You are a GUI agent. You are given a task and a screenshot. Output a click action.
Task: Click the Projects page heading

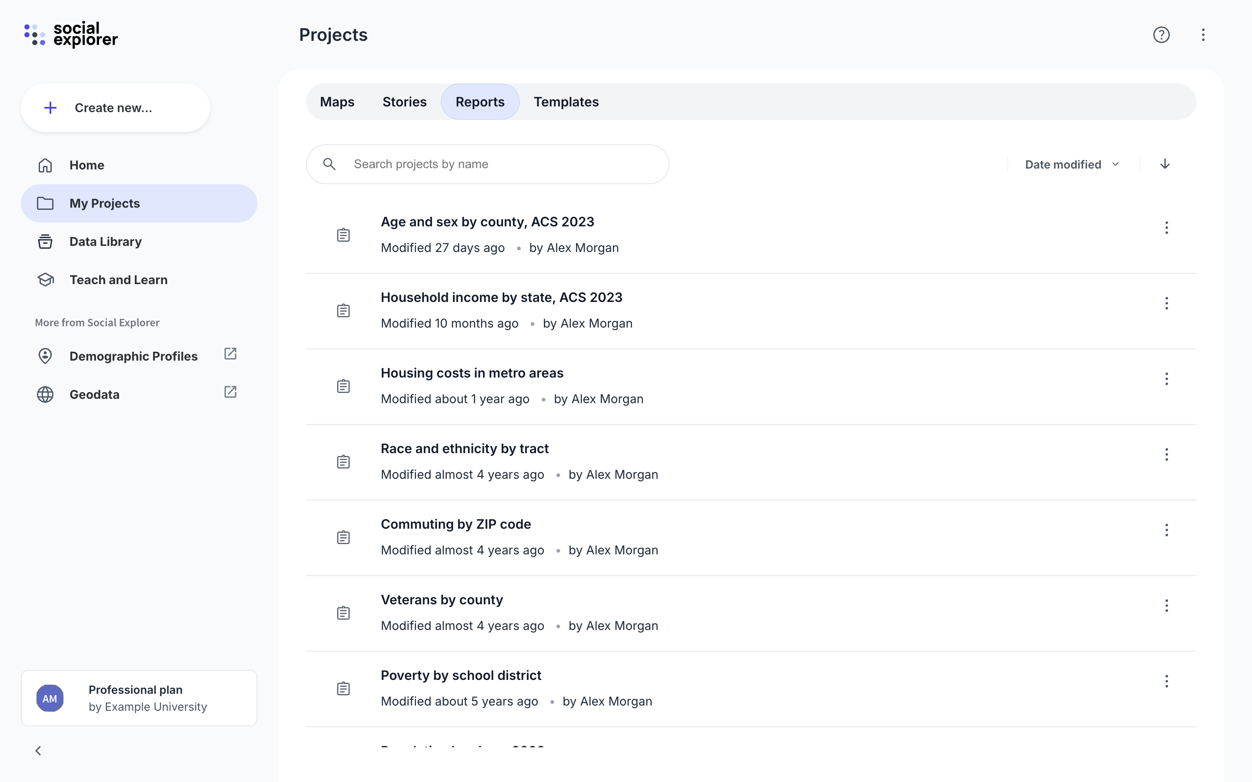[x=333, y=35]
